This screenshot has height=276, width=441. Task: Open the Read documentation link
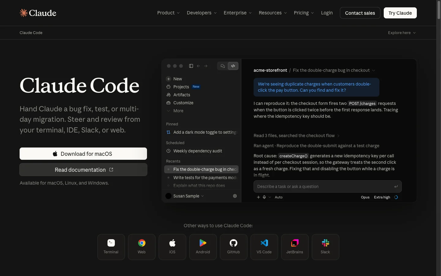[x=83, y=170]
